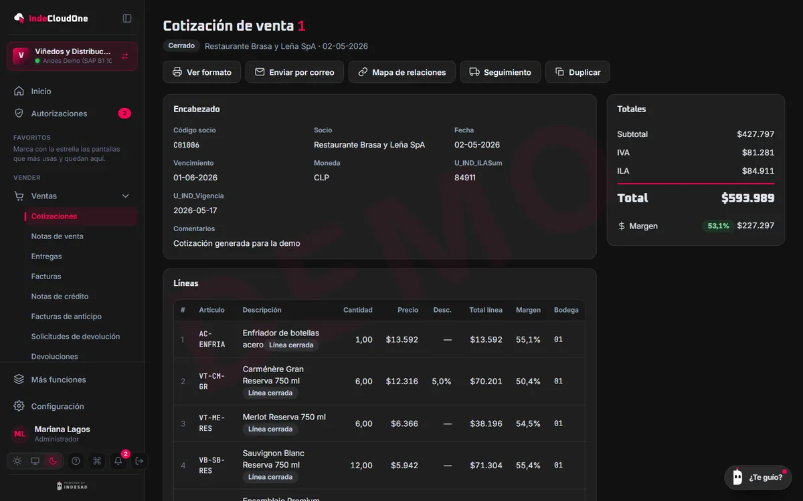Click the U_IND_Vigencia value 2026-05-17
Image resolution: width=803 pixels, height=501 pixels.
195,210
